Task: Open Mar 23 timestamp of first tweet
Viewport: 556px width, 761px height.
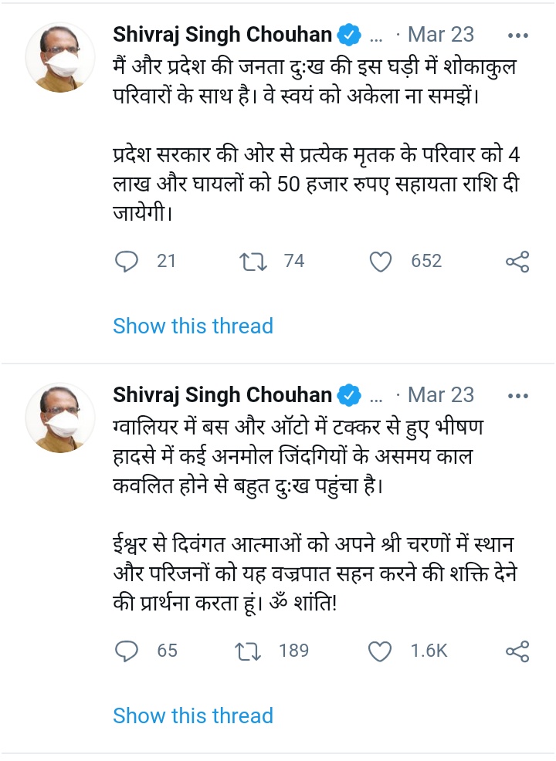Action: 440,35
